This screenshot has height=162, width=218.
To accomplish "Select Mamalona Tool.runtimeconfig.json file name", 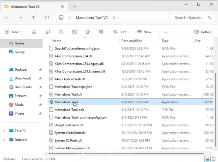I will [80, 117].
